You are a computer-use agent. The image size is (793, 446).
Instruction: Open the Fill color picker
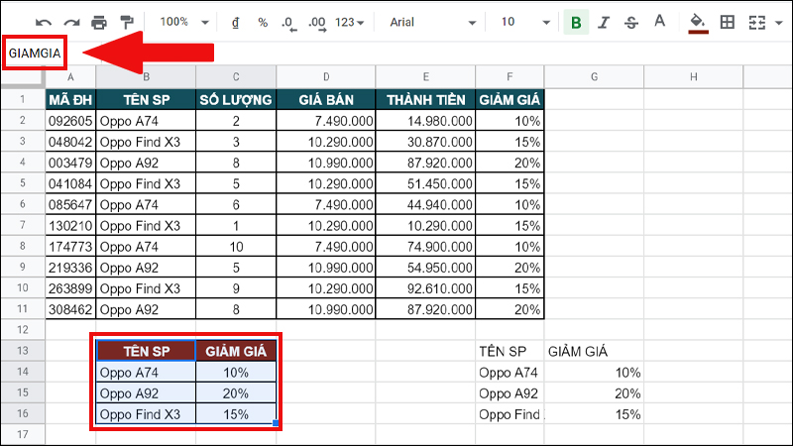(x=698, y=22)
